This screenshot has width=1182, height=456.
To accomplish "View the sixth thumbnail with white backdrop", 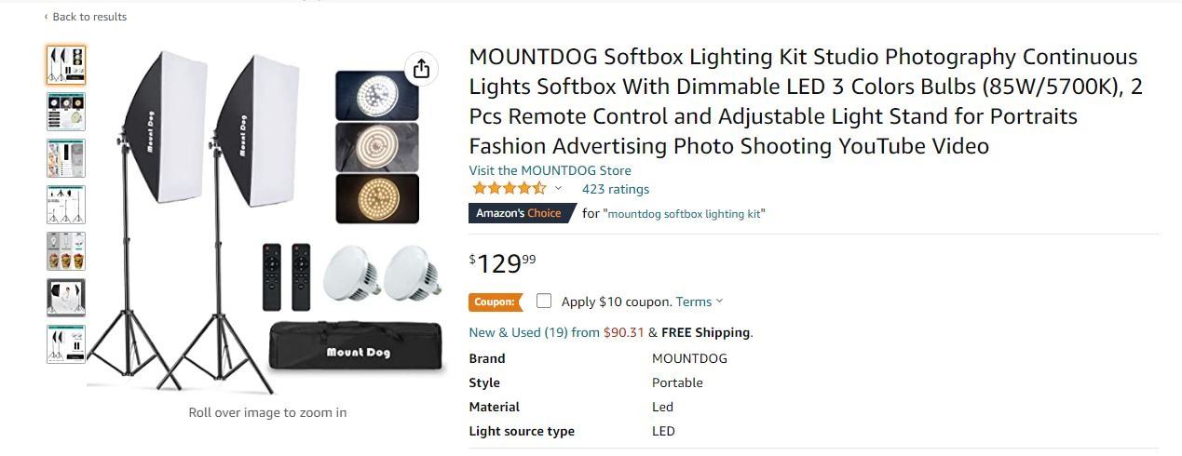I will (x=66, y=297).
